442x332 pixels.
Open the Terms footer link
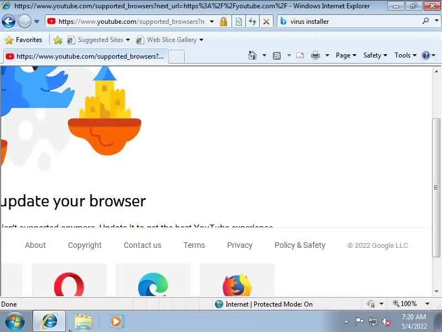click(194, 245)
